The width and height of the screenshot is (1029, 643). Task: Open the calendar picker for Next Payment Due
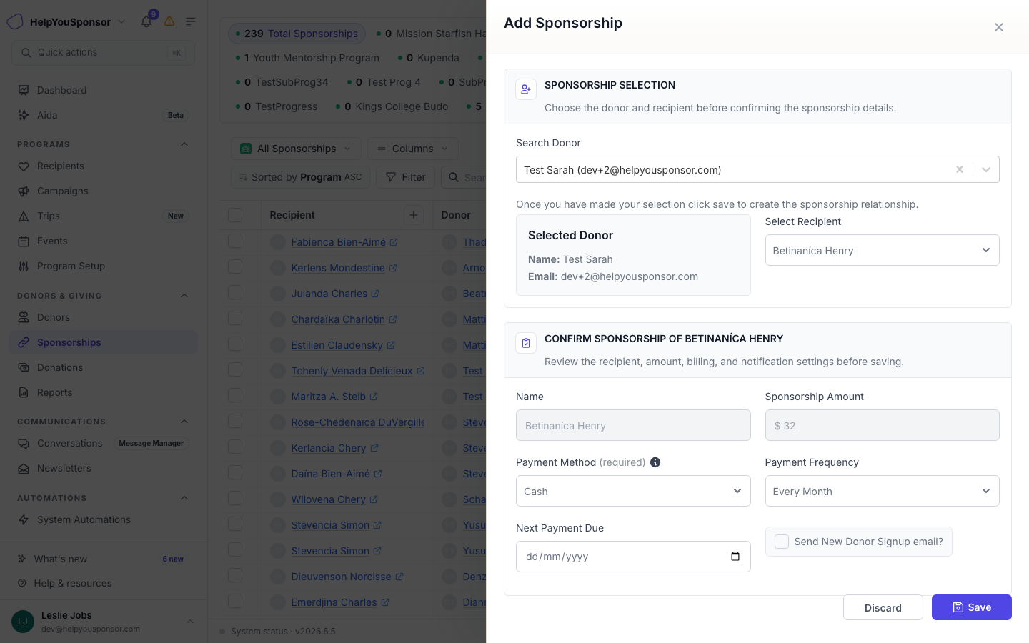[x=735, y=557]
